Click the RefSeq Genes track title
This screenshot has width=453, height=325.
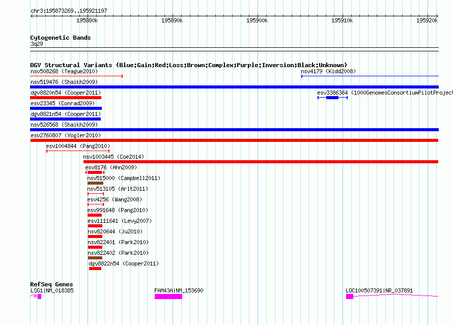pos(51,284)
